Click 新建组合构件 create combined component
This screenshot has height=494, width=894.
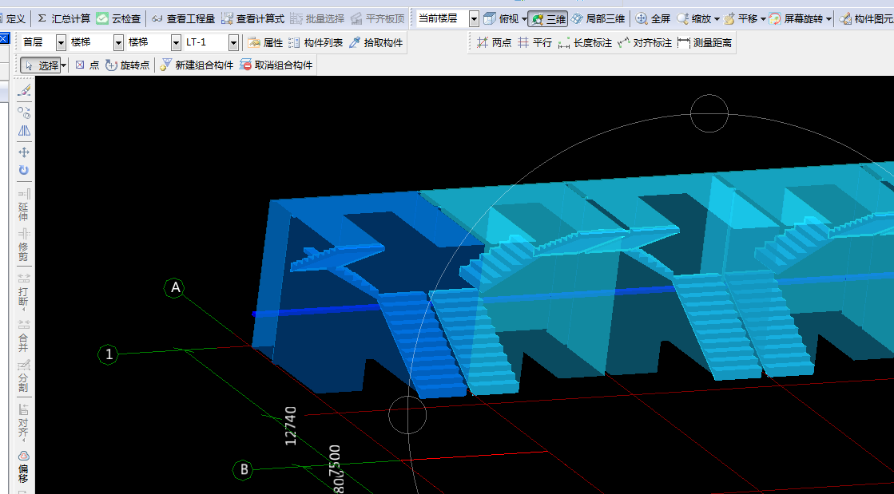point(197,65)
